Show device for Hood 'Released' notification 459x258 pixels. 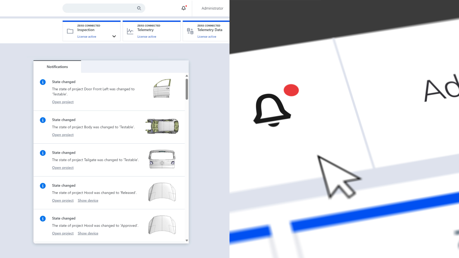tap(88, 201)
